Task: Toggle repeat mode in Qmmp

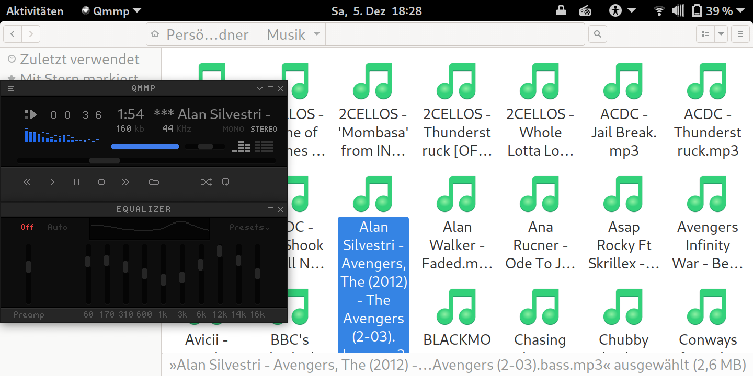Action: point(225,182)
